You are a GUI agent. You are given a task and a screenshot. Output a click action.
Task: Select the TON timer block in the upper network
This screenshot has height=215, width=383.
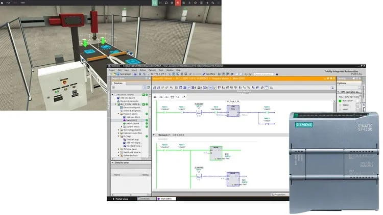click(233, 111)
